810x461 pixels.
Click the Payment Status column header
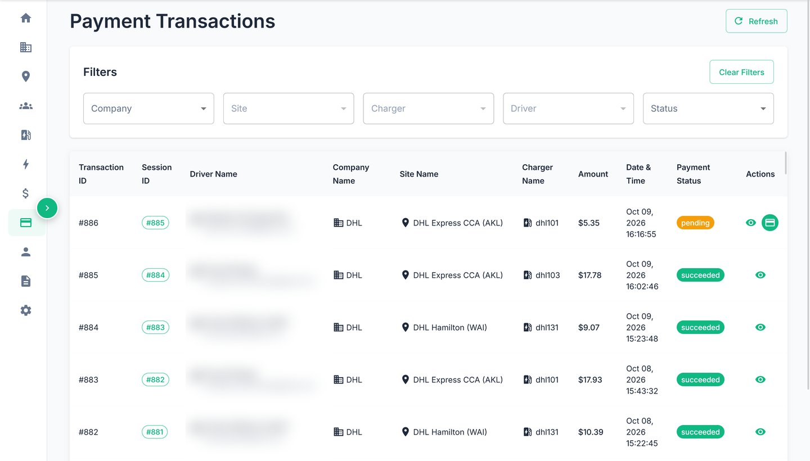pos(694,174)
